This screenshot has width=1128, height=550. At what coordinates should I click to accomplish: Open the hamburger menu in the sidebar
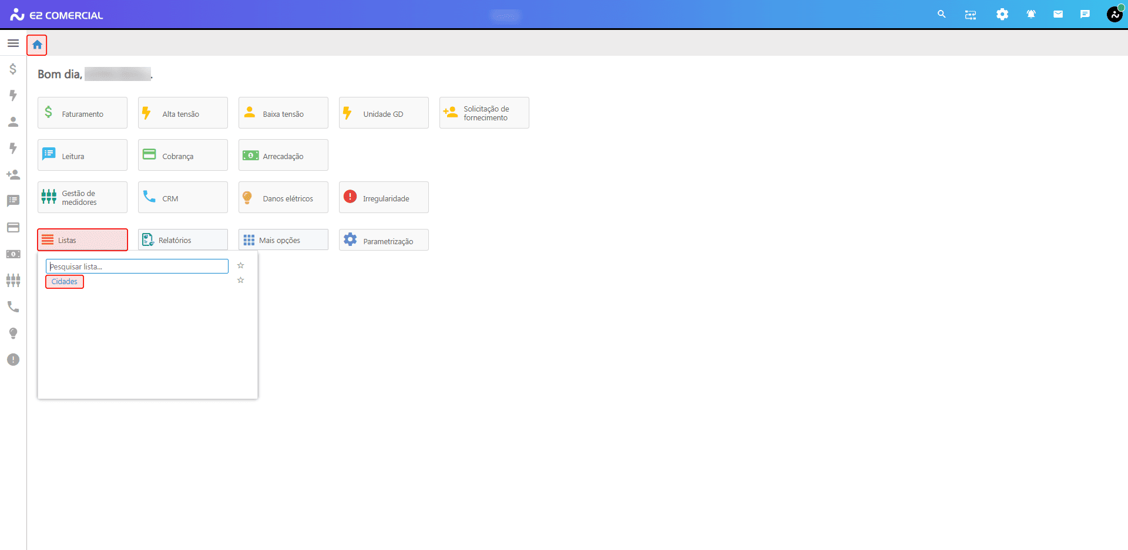[13, 43]
